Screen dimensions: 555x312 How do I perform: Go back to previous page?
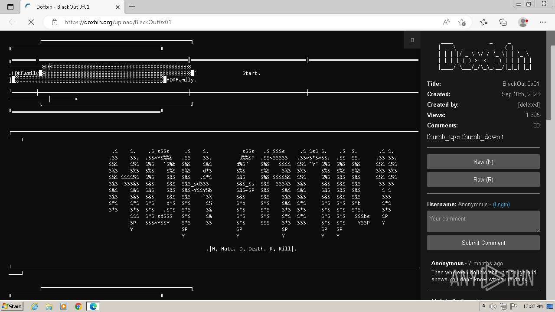pyautogui.click(x=12, y=22)
